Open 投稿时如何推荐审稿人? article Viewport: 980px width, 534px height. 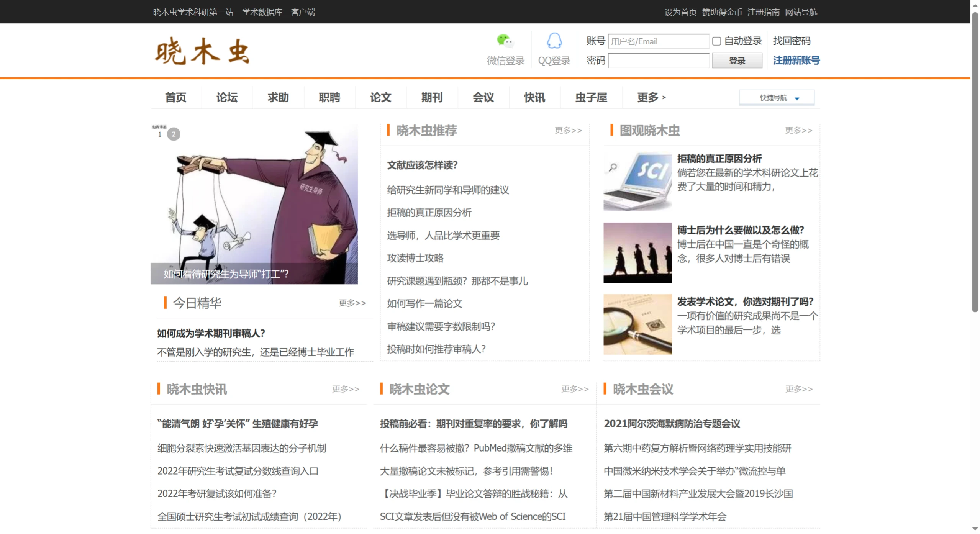[x=436, y=349]
